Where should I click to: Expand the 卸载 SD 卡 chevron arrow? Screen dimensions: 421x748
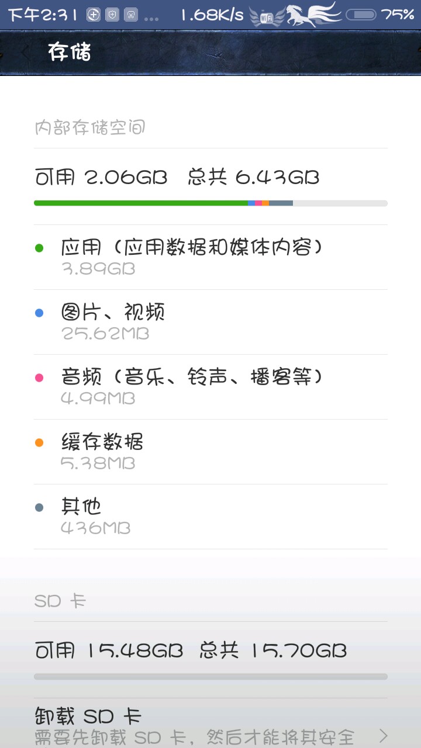pos(383,735)
